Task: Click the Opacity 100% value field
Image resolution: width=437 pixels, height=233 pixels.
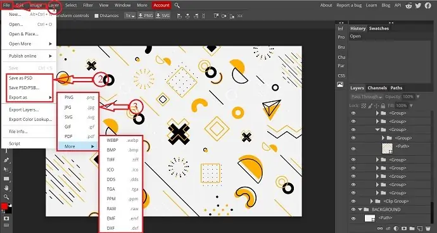Action: (x=408, y=97)
